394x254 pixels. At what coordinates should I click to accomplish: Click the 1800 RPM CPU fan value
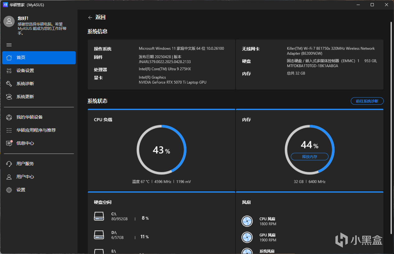[x=268, y=224]
